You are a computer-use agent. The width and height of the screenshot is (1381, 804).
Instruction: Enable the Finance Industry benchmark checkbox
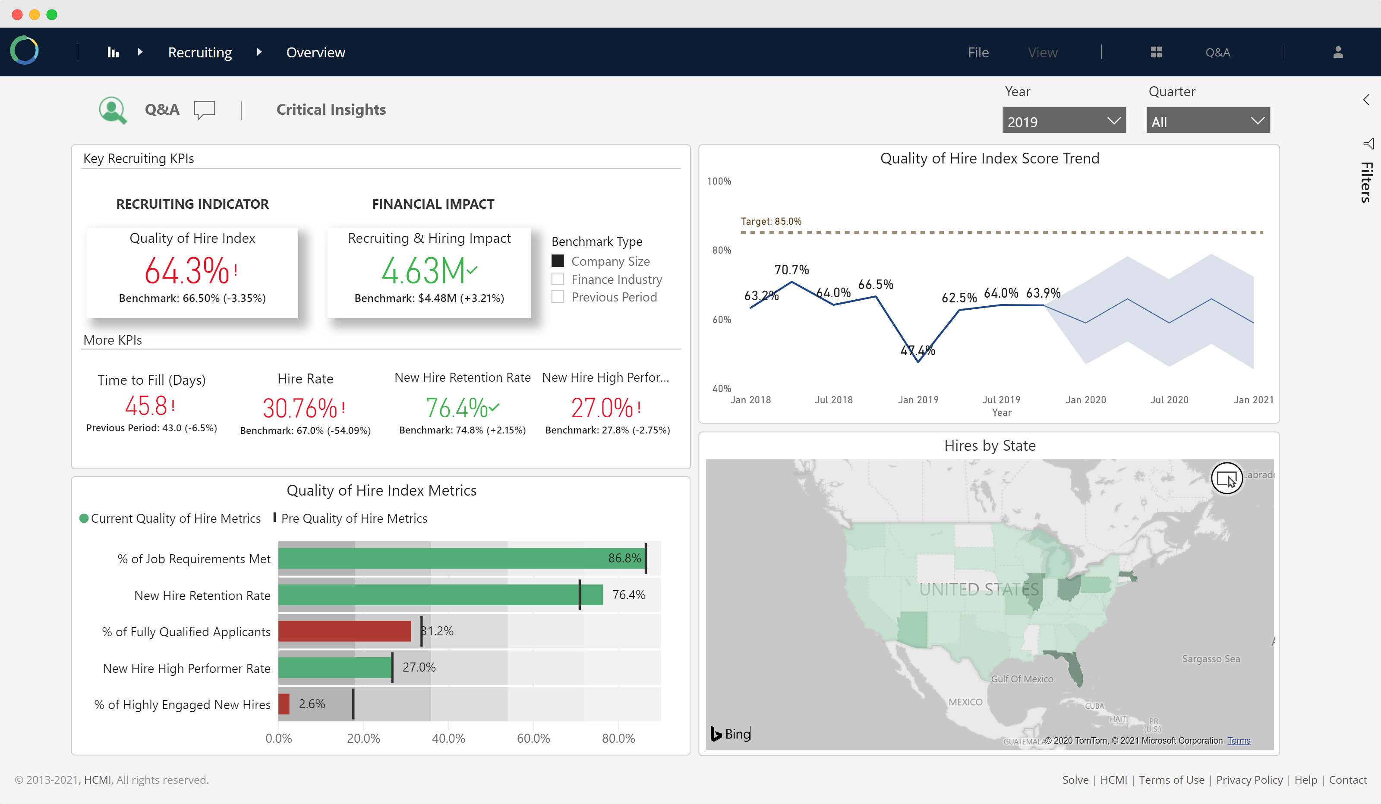click(558, 279)
